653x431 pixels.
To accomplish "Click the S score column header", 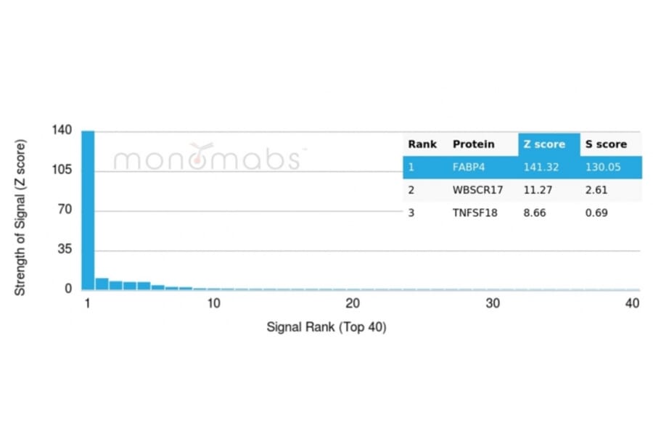I will pyautogui.click(x=606, y=144).
